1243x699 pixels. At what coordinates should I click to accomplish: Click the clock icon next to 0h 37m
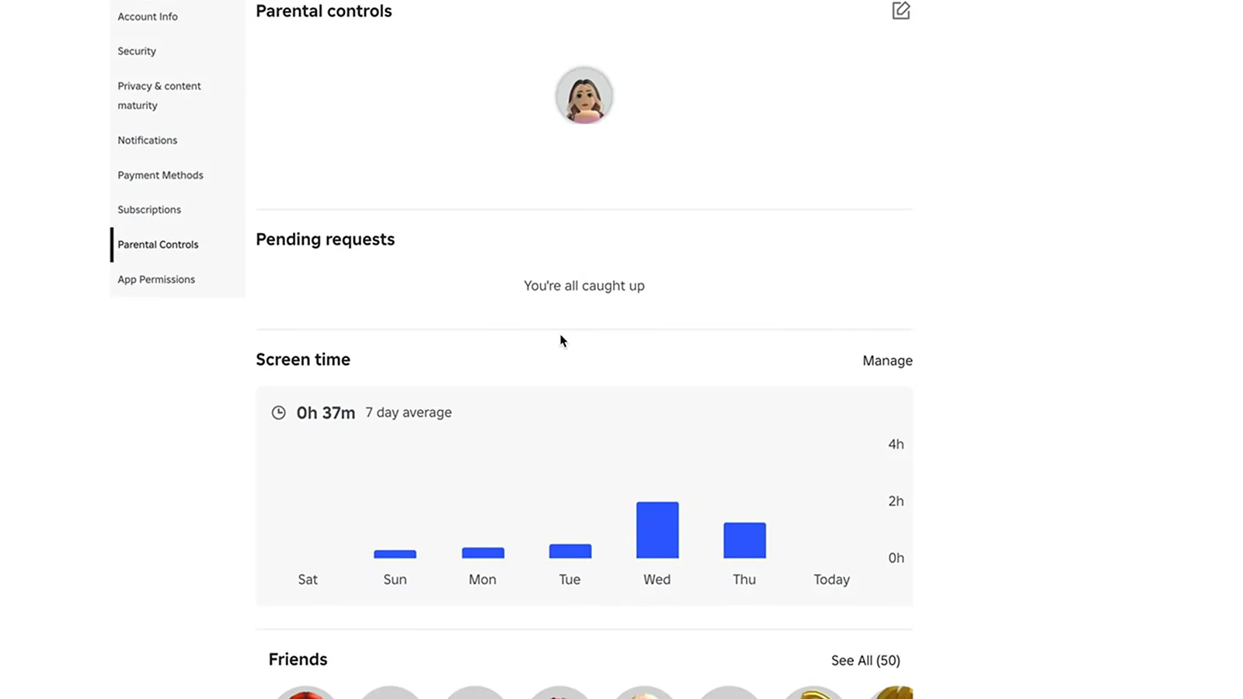pos(278,413)
